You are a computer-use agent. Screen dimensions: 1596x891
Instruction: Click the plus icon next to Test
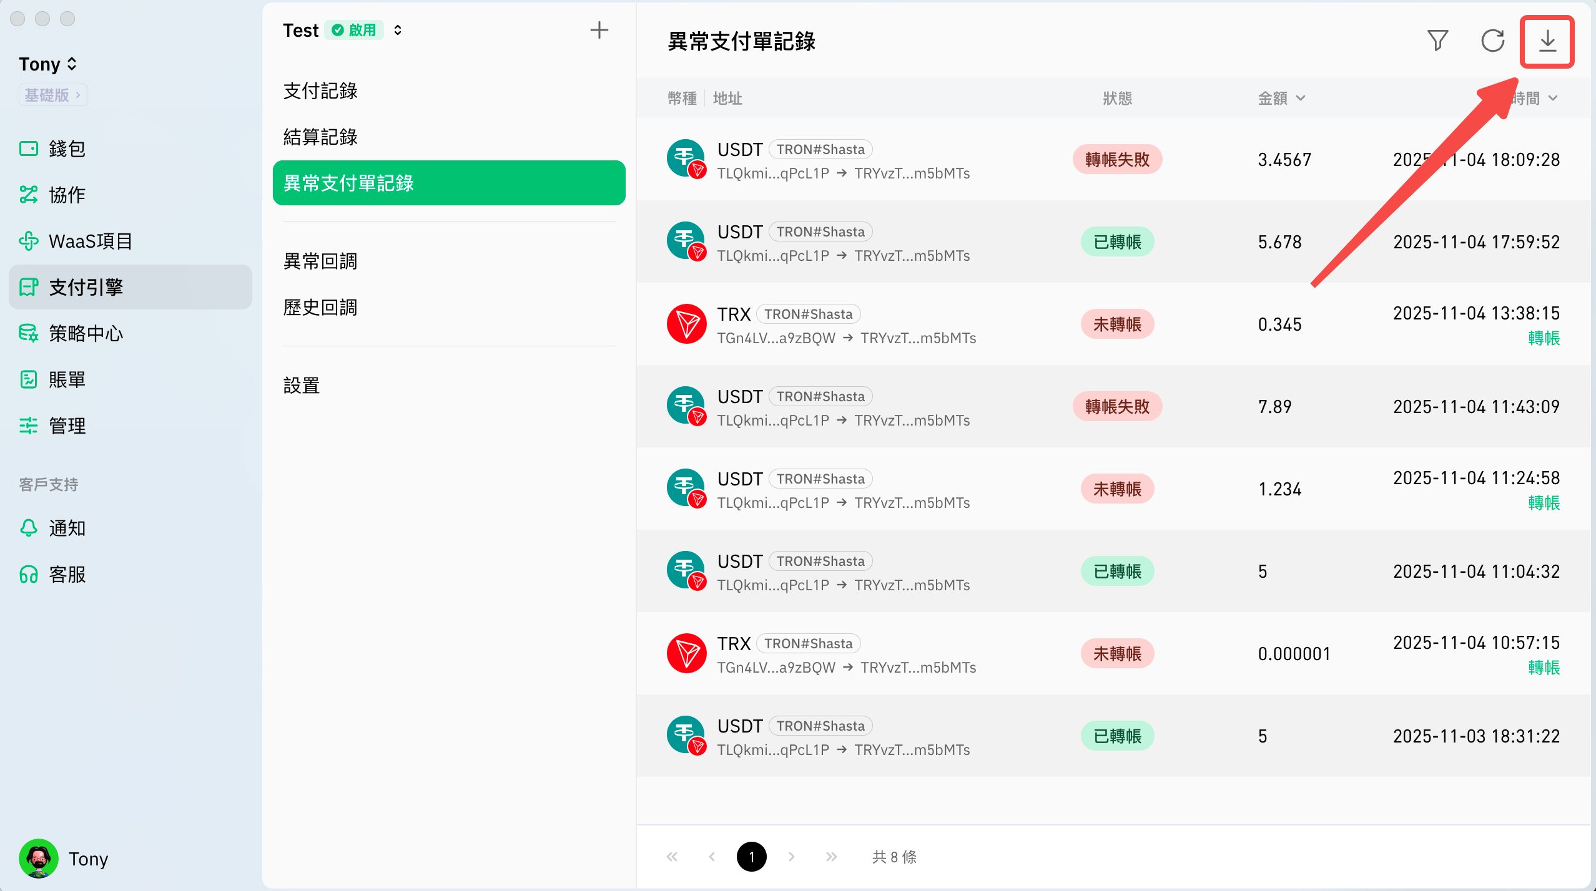point(599,30)
